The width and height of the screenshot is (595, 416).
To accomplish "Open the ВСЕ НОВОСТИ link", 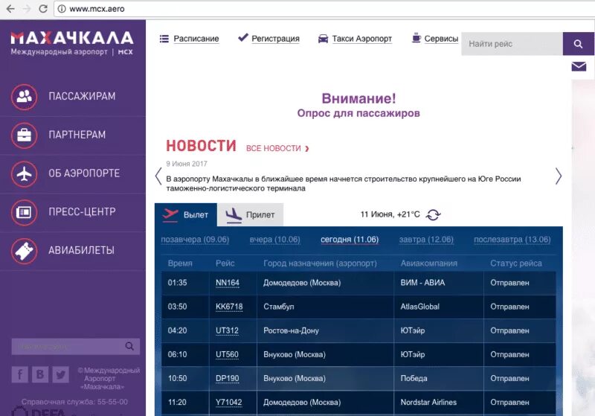I will tap(277, 148).
